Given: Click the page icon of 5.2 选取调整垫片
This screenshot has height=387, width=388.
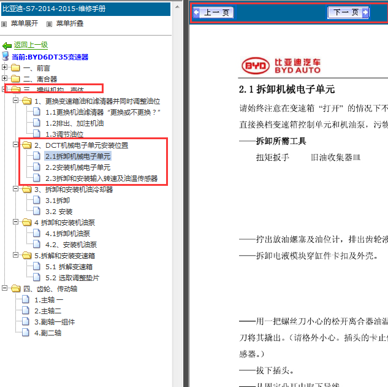Looking at the screenshot, I should tap(37, 277).
